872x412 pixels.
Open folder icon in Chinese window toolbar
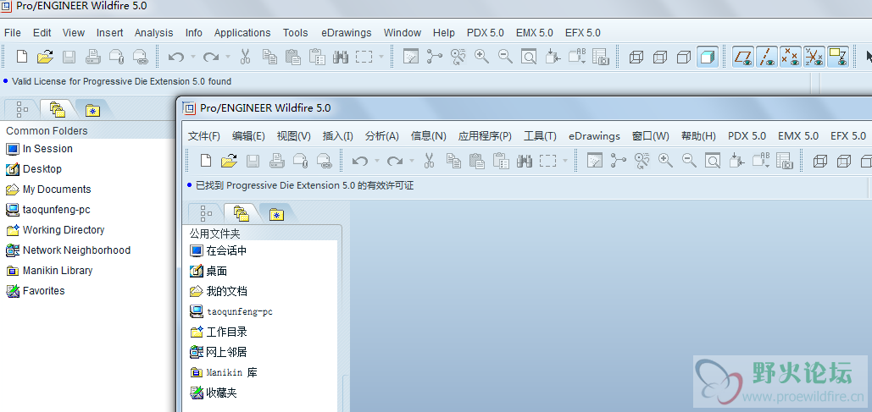click(x=229, y=161)
